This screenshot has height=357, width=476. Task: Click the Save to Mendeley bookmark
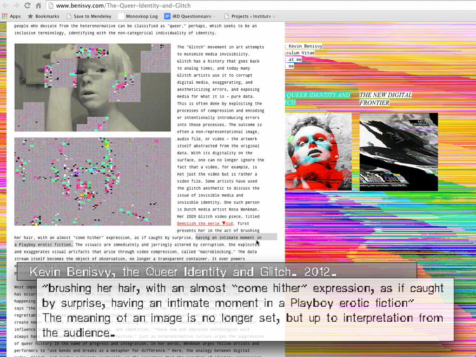[x=89, y=16]
